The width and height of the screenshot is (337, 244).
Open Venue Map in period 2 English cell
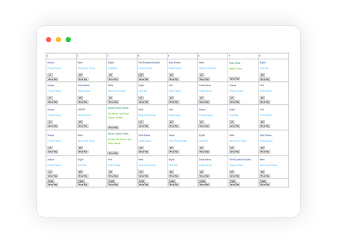click(x=83, y=176)
